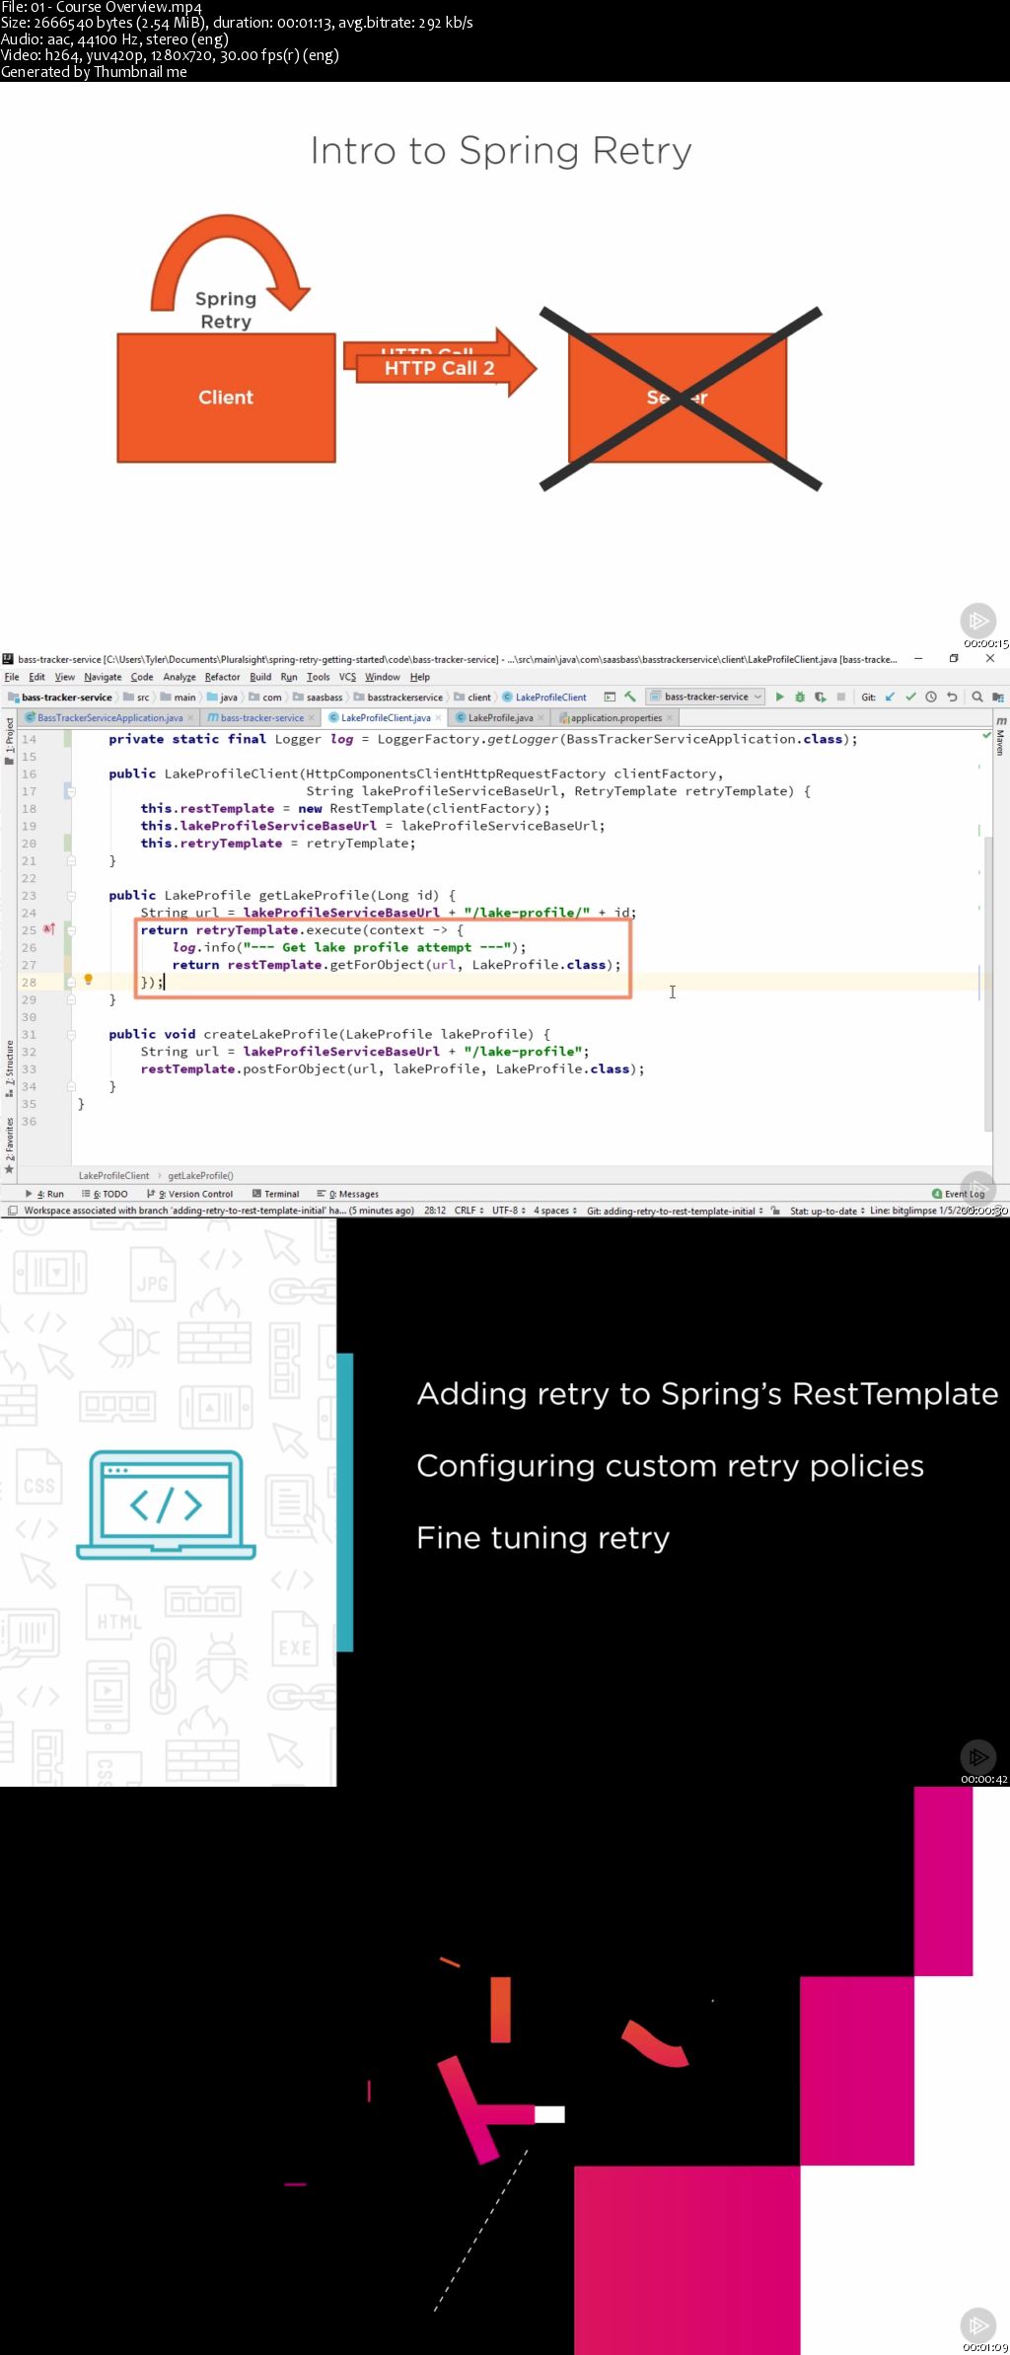
Task: Click the gutter implementation marker at line 25
Action: click(48, 929)
